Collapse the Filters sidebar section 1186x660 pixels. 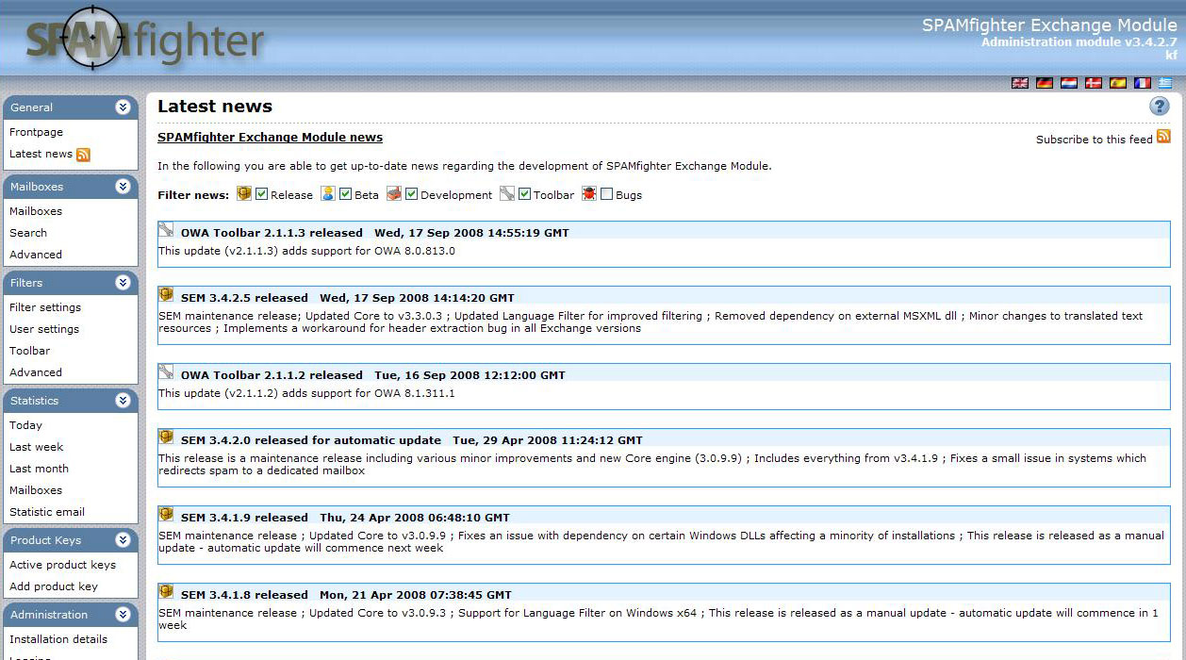point(123,283)
